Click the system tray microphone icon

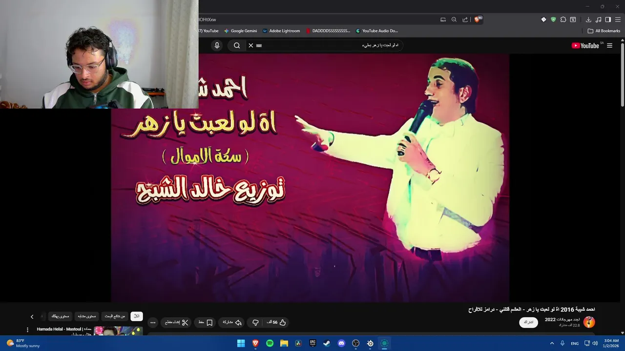click(562, 343)
